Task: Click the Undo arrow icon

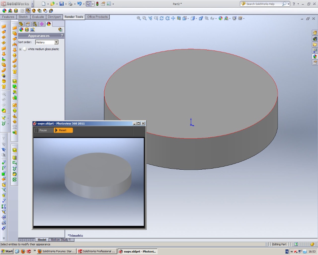Action: point(79,4)
